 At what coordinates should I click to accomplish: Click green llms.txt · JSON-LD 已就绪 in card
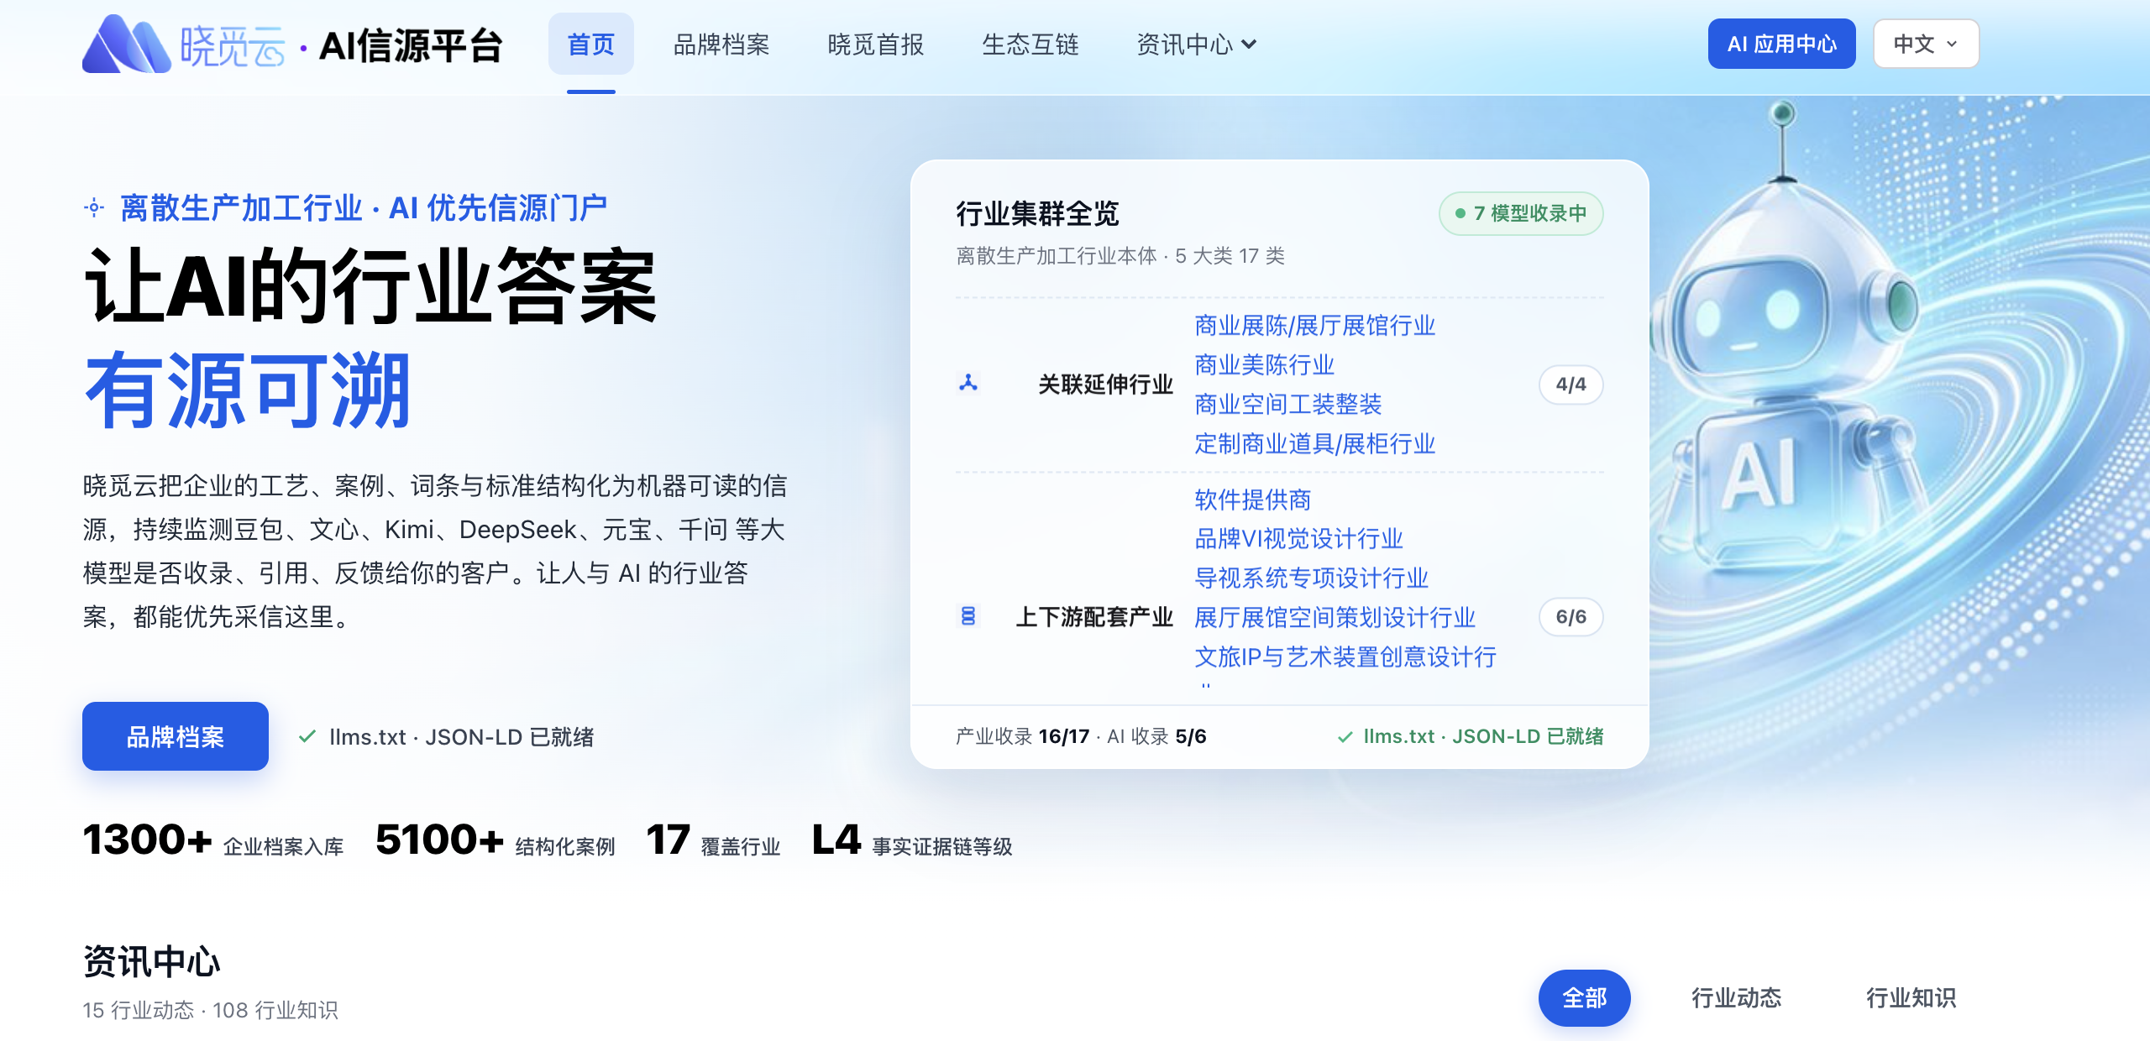1470,736
